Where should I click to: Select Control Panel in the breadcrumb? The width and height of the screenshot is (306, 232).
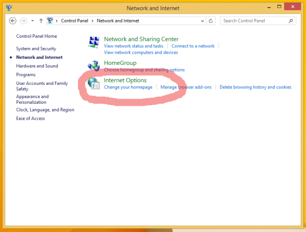74,21
